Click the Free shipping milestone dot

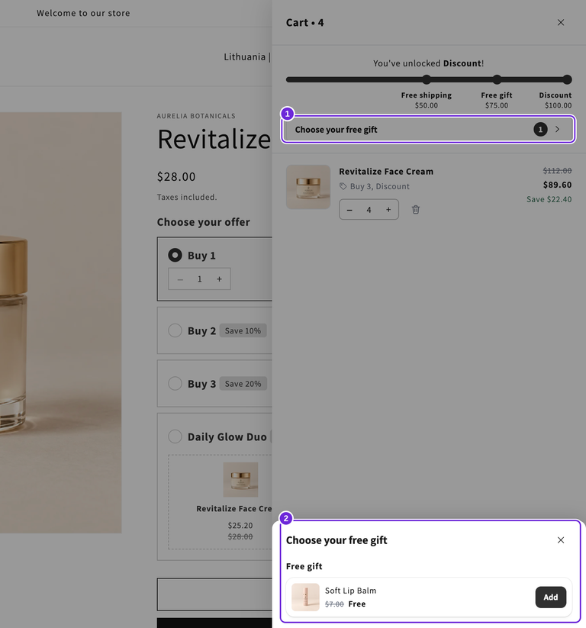(x=427, y=79)
